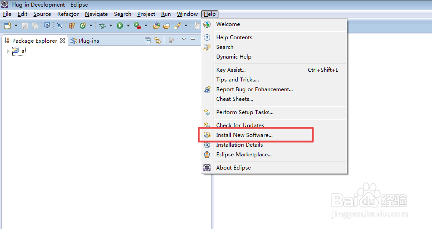The width and height of the screenshot is (432, 229).
Task: Click the Debug bug icon
Action: [x=103, y=26]
